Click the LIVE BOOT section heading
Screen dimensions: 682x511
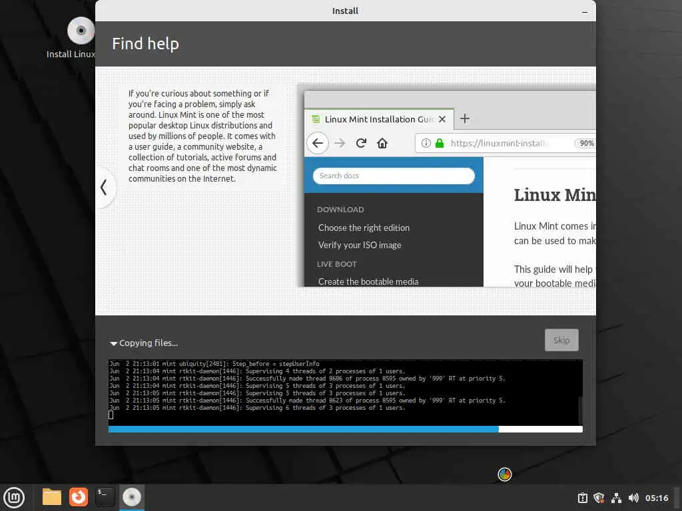pos(336,264)
